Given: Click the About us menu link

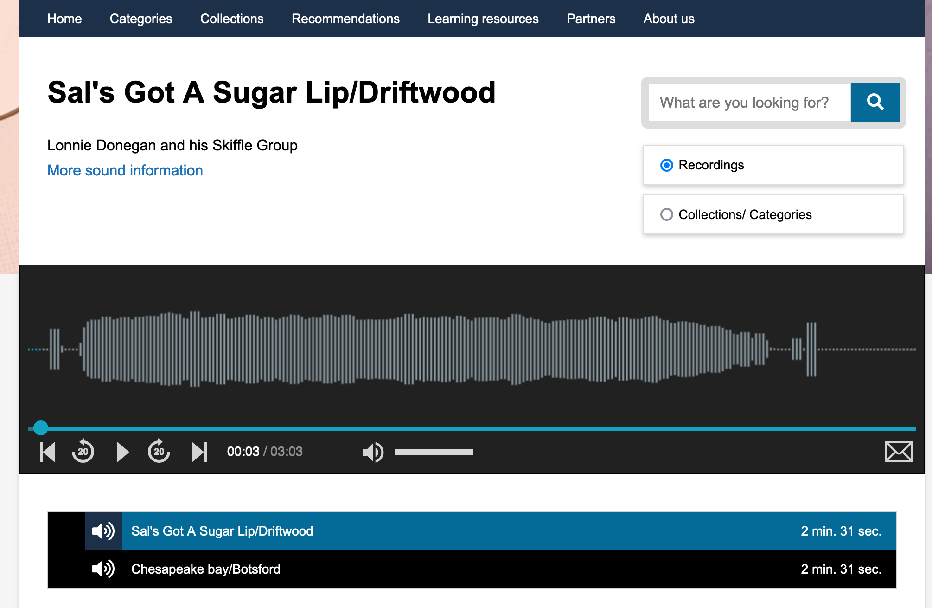Looking at the screenshot, I should tap(669, 19).
